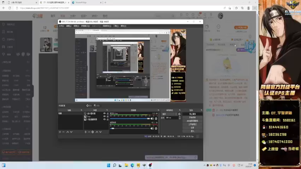Pop out the Scene Transitions dock panel

pyautogui.click(x=180, y=110)
